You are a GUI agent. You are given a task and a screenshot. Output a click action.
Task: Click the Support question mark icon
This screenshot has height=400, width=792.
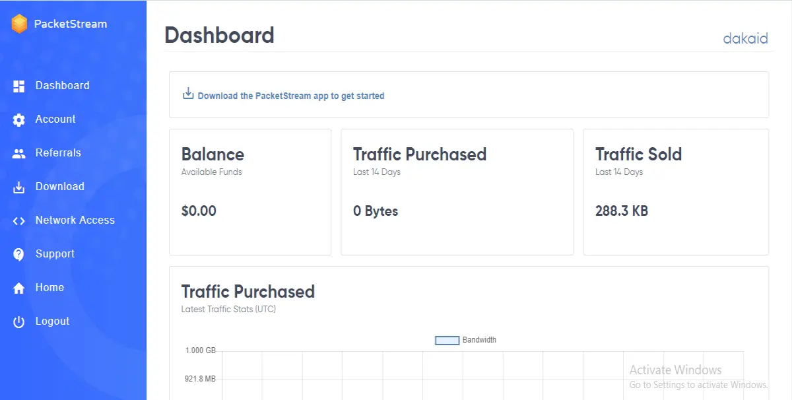point(19,254)
